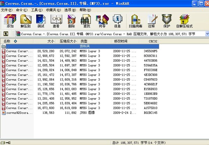Viewport: 209px width, 145px height.
Task: Open the 文件(F) menu
Action: [x=7, y=10]
